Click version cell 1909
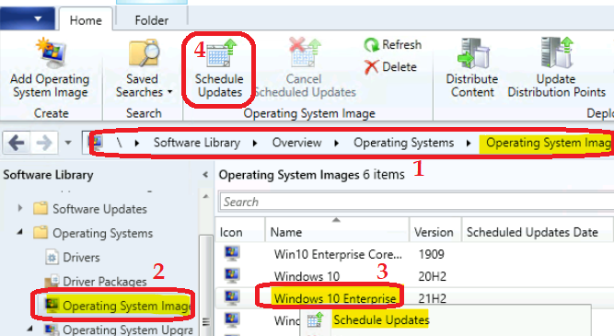This screenshot has width=614, height=336. point(431,254)
